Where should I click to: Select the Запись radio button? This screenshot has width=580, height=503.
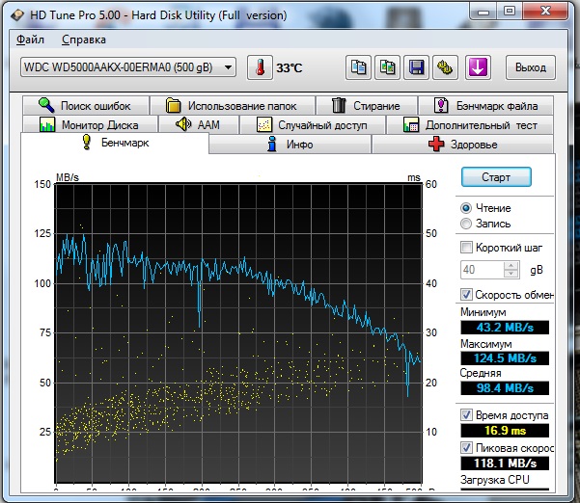pyautogui.click(x=467, y=225)
